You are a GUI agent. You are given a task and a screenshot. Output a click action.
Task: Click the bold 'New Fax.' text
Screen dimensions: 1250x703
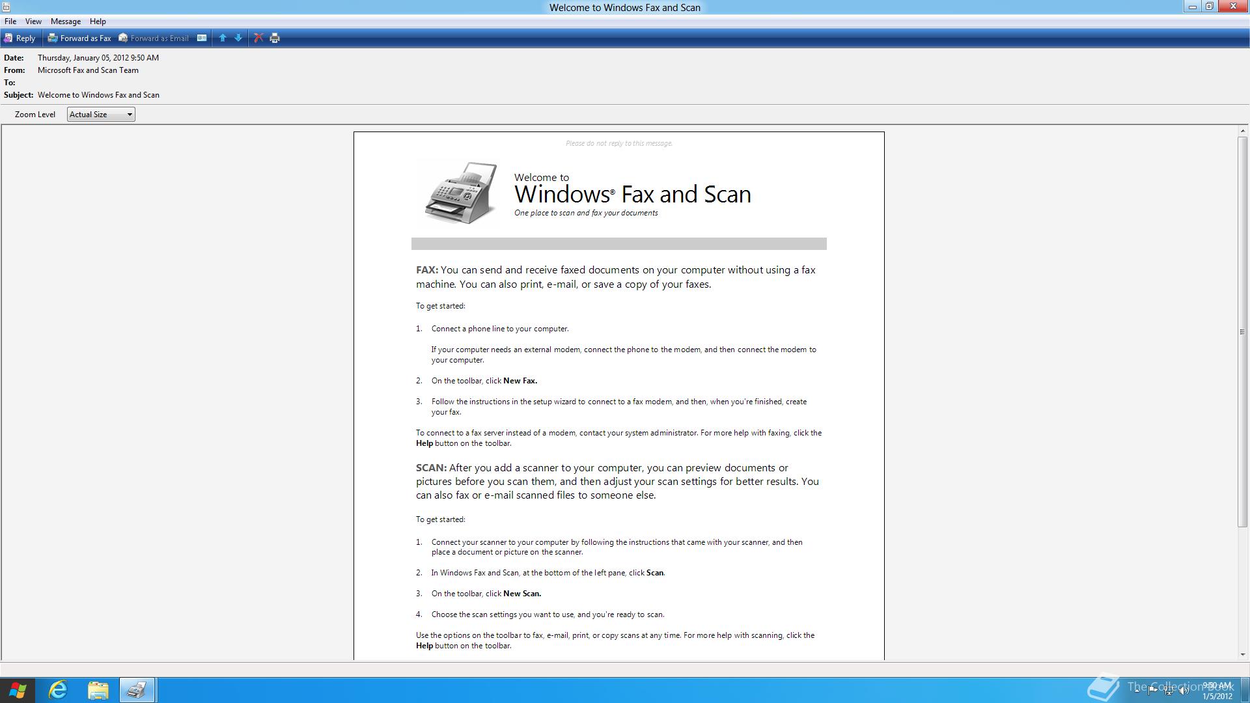520,381
